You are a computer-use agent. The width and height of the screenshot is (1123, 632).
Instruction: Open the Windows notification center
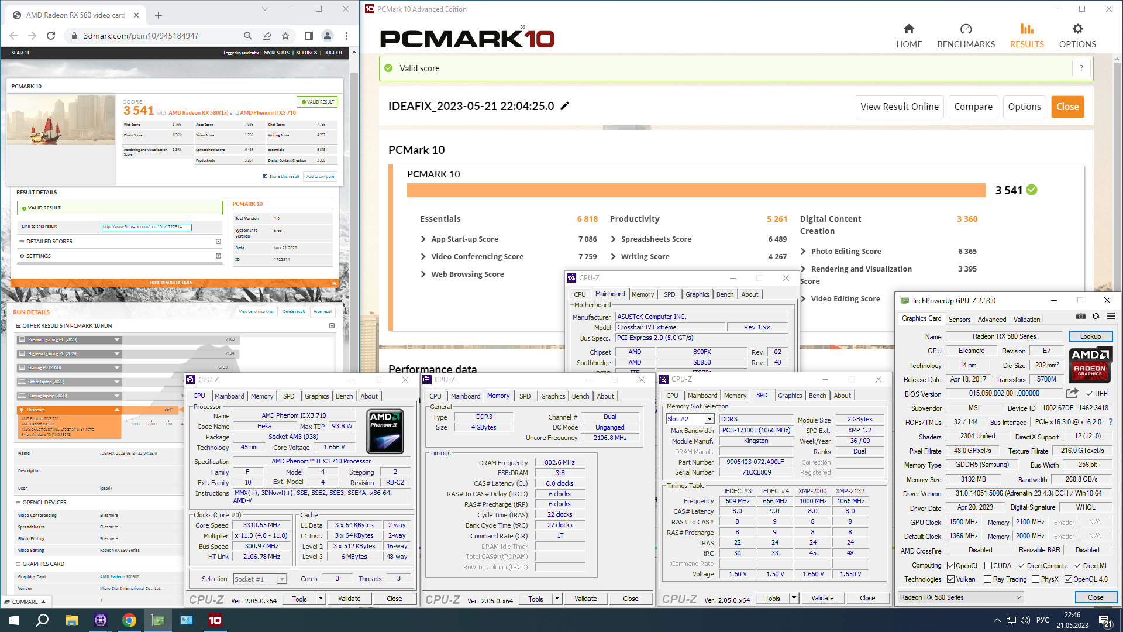pos(1105,621)
